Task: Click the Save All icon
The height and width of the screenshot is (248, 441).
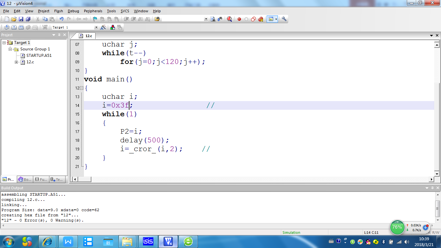Action: pos(28,19)
